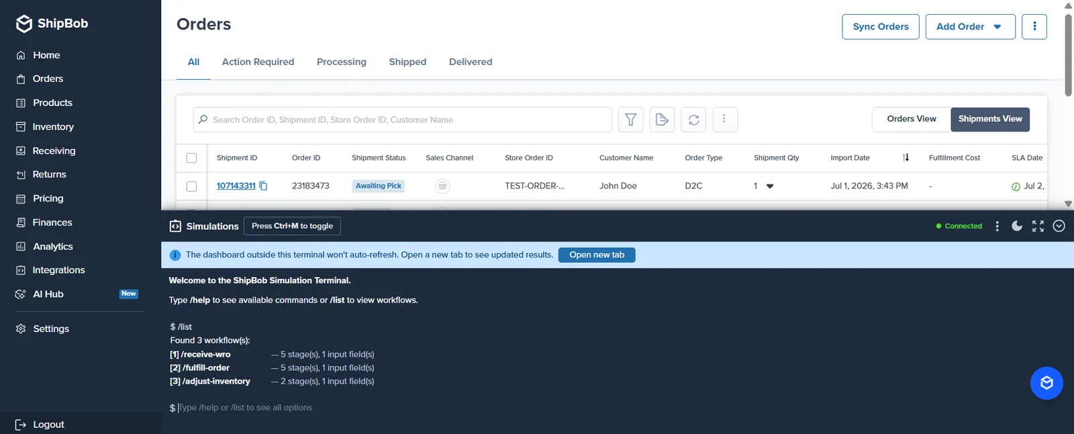Screen dimensions: 1074x434
Task: Click the page vertical scrollbar
Action: [1068, 54]
